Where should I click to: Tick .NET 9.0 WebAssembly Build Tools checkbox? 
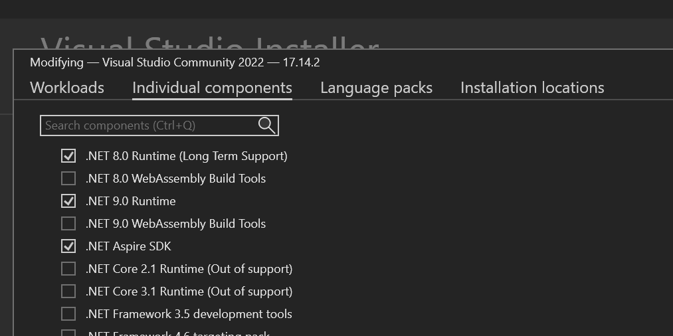pyautogui.click(x=68, y=224)
